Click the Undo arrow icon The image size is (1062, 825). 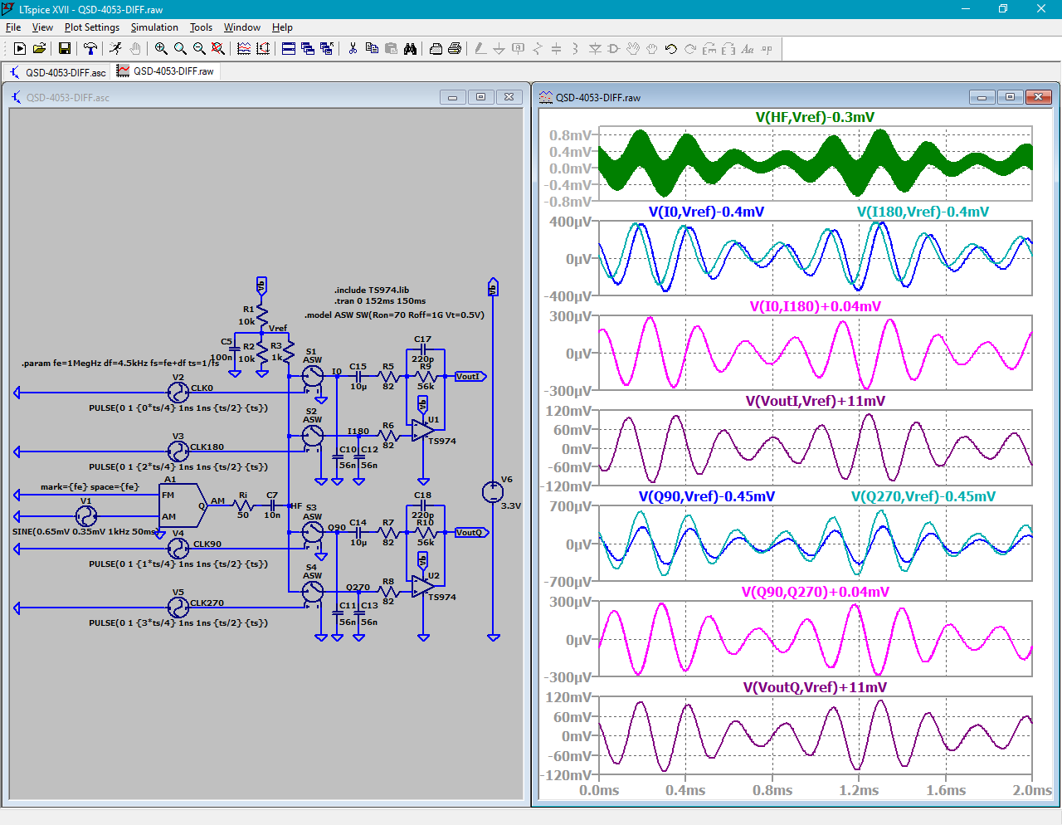click(x=671, y=49)
